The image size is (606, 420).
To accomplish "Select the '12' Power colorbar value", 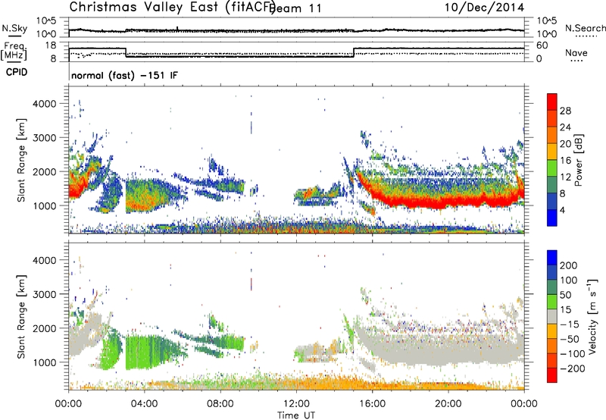I will pos(565,177).
